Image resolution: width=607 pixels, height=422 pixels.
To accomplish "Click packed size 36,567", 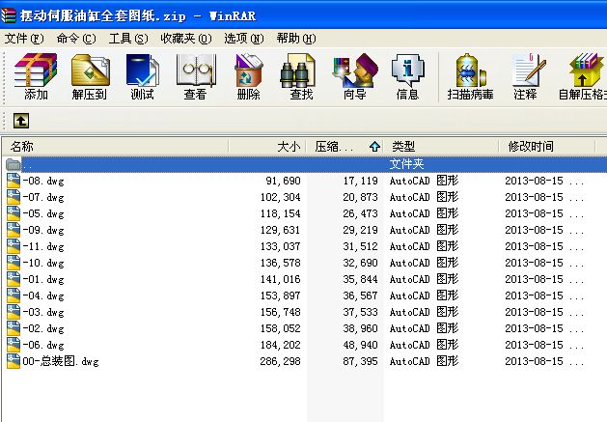I will coord(360,295).
